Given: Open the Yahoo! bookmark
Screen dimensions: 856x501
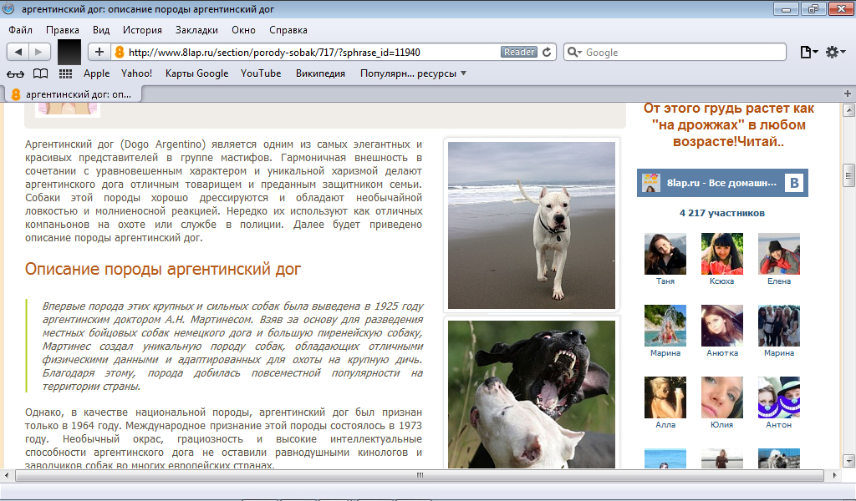Looking at the screenshot, I should tap(136, 73).
